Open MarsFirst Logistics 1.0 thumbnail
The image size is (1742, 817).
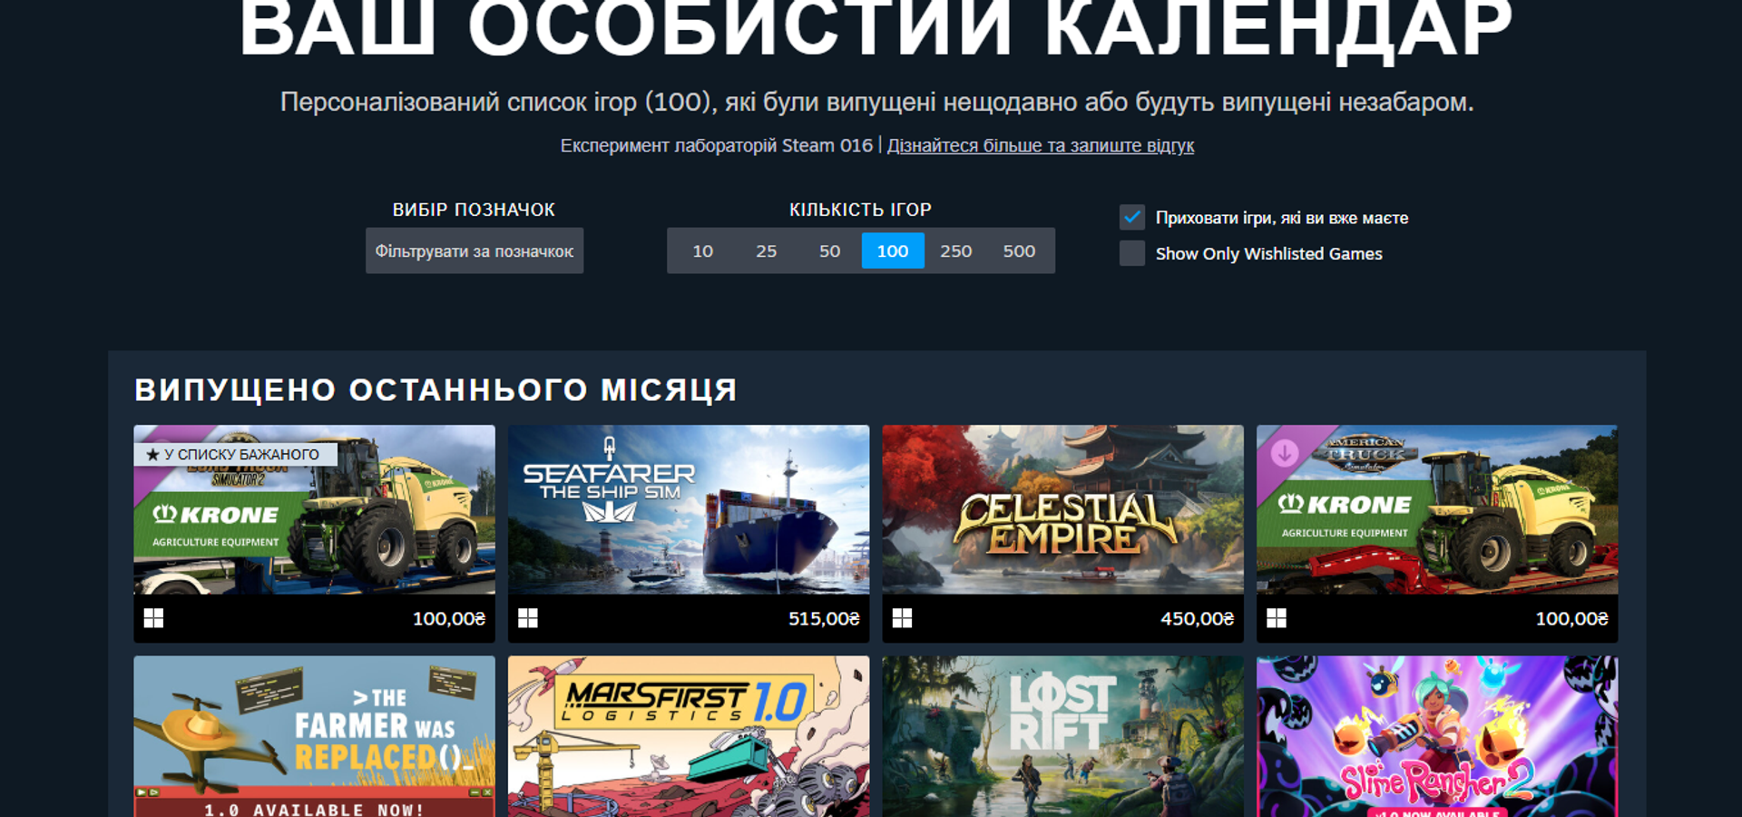click(x=689, y=736)
